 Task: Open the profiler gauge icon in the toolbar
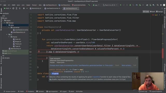(x=137, y=5)
